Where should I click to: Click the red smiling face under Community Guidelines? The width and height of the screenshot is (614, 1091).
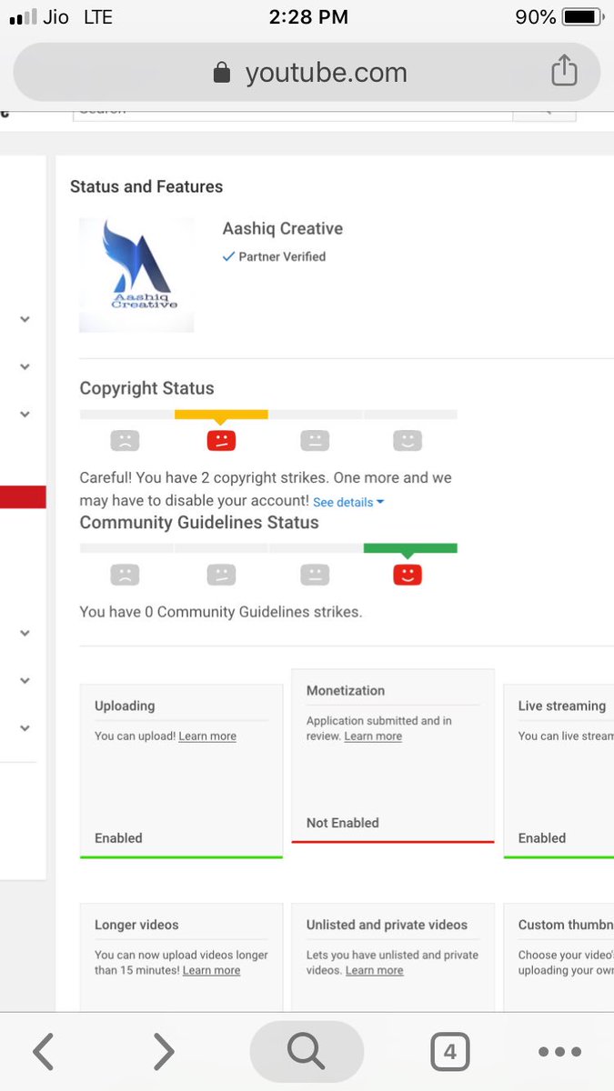pyautogui.click(x=408, y=575)
